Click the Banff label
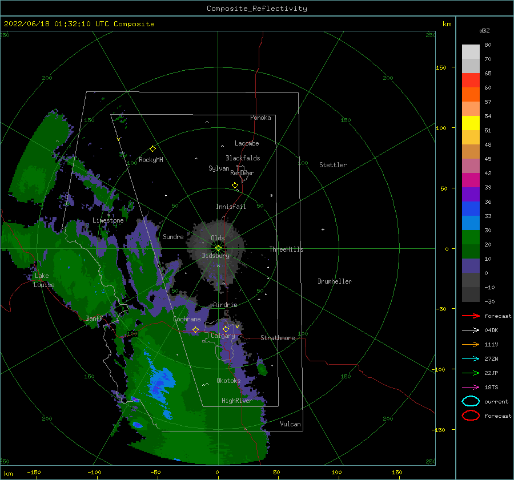The width and height of the screenshot is (514, 480). coord(94,318)
